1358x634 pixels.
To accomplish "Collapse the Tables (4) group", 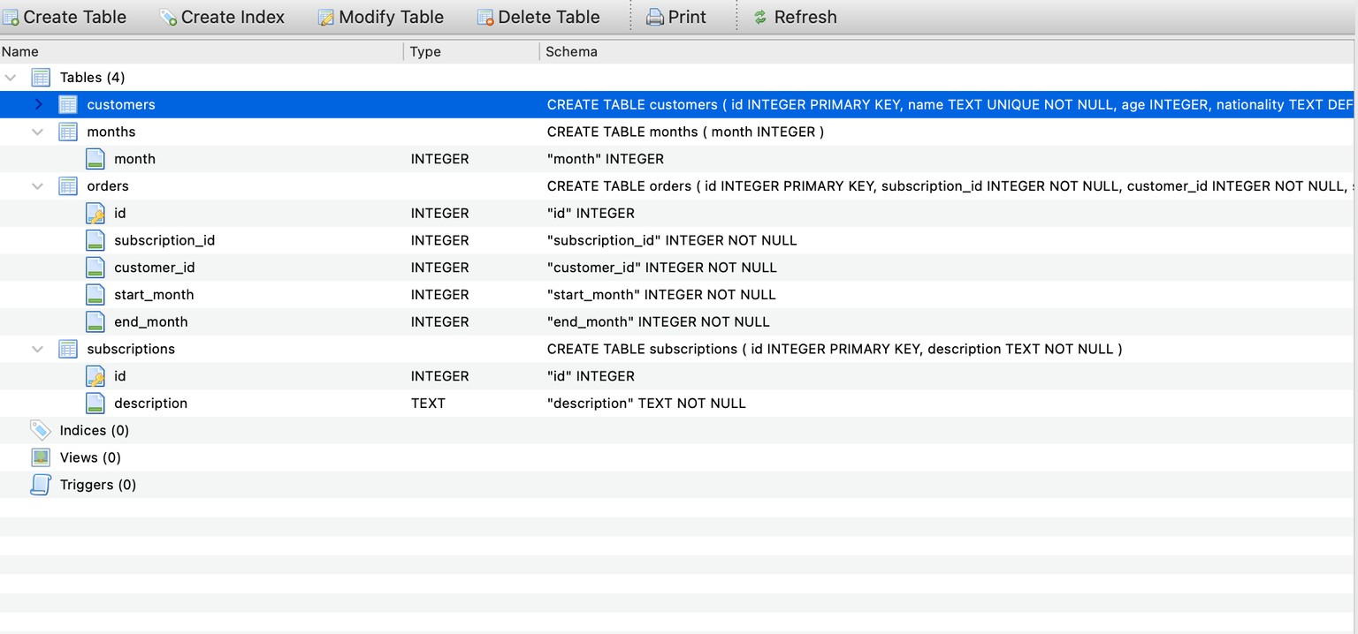I will coord(11,78).
